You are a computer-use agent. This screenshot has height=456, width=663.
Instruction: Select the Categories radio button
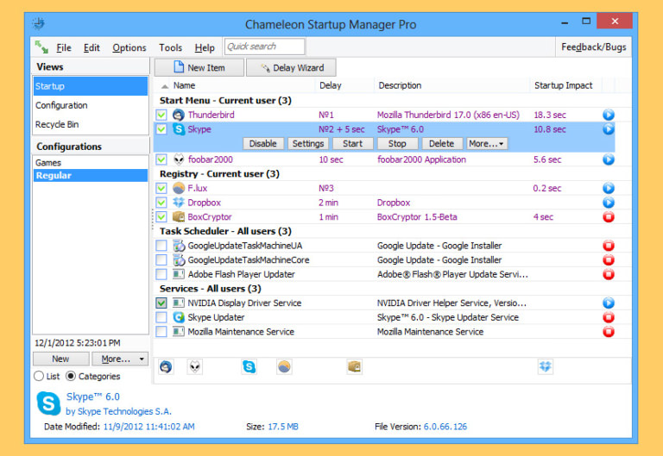[x=71, y=376]
